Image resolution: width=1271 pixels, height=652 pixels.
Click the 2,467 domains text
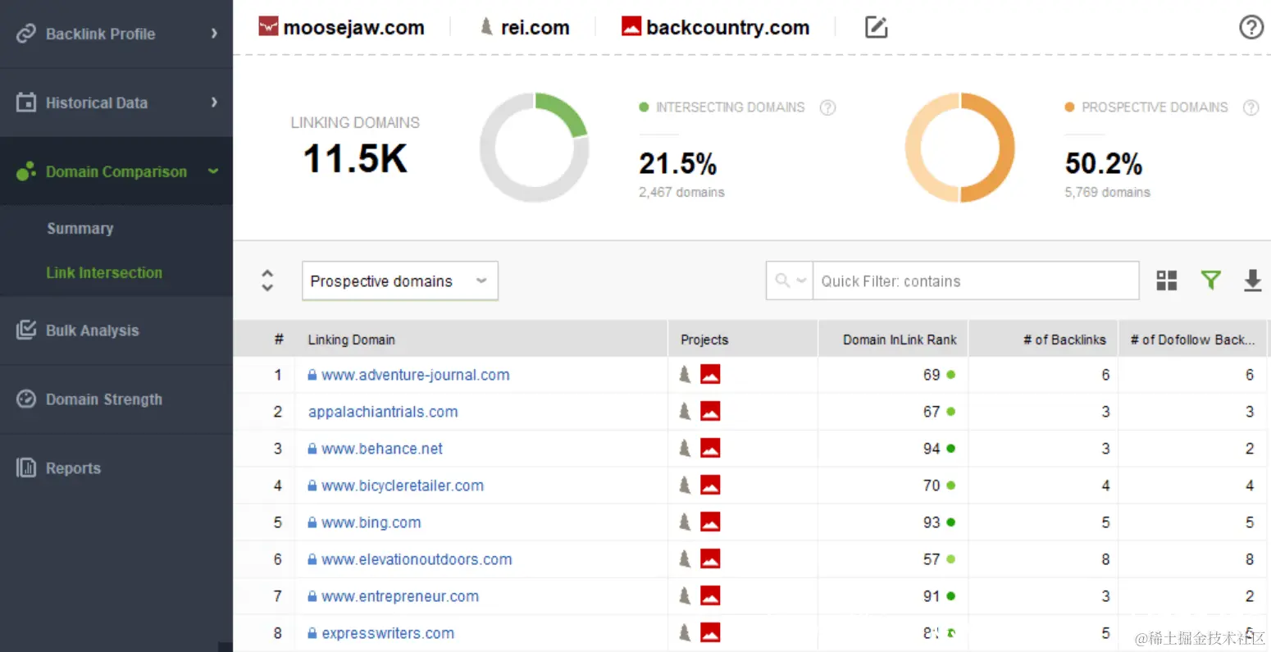(x=681, y=192)
